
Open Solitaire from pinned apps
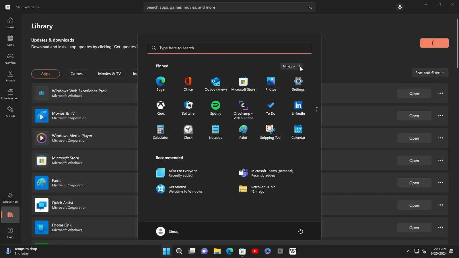click(x=188, y=108)
